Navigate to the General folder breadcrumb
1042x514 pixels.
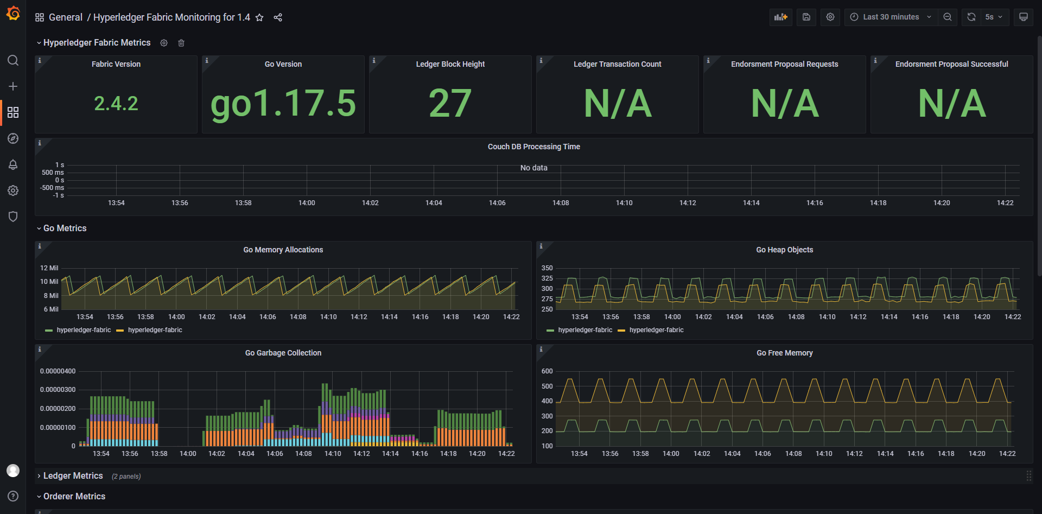click(66, 17)
